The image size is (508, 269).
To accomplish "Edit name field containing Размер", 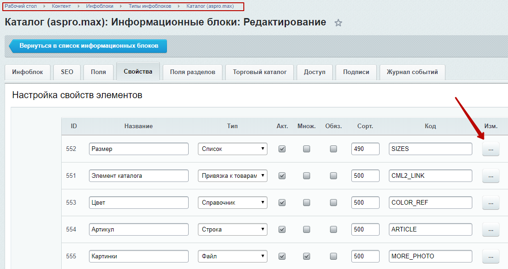I will click(x=139, y=149).
